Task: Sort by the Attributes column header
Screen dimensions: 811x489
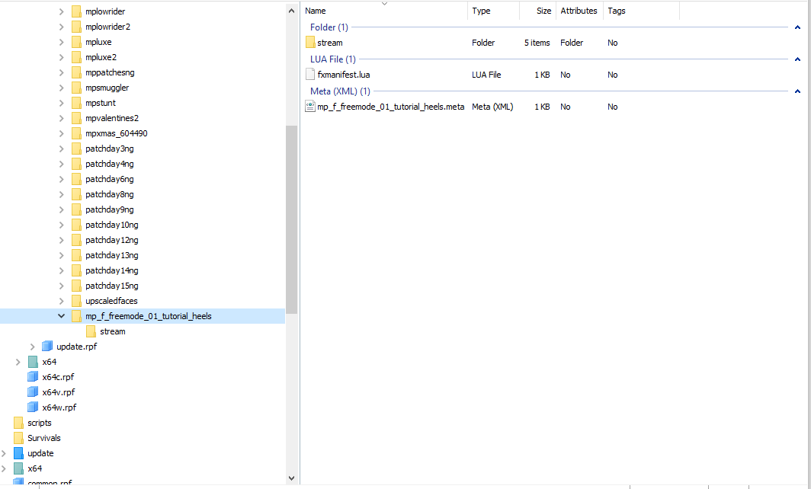Action: [x=580, y=11]
